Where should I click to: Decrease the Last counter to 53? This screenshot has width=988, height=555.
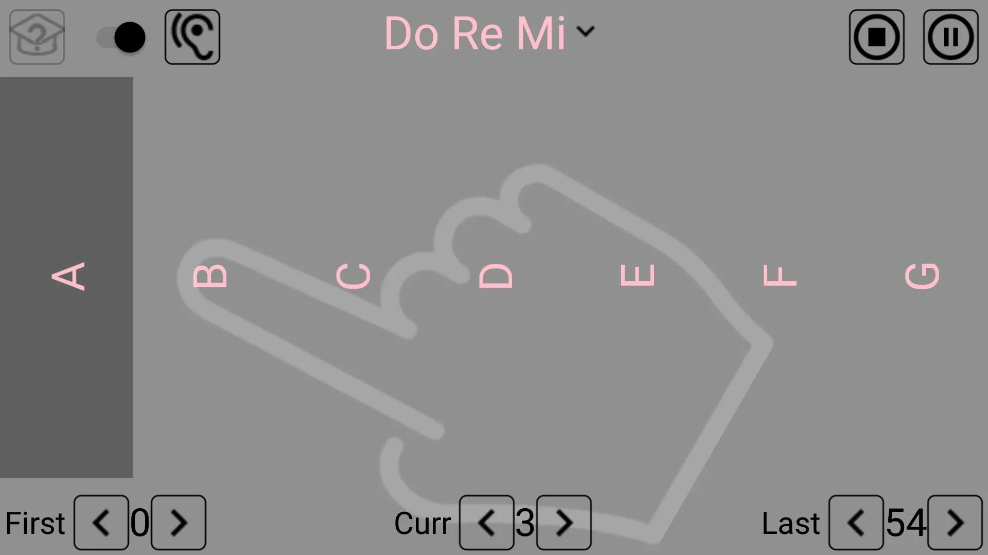[x=855, y=522]
